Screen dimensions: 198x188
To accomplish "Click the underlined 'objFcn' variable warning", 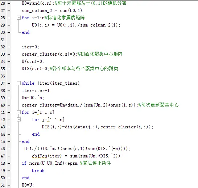I will [40, 156].
